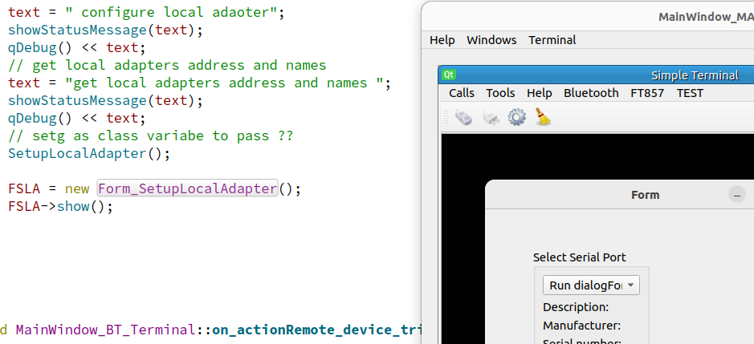Click the Disconnect plug icon in Simple Terminal toolbar
This screenshot has height=344, width=754.
point(491,117)
